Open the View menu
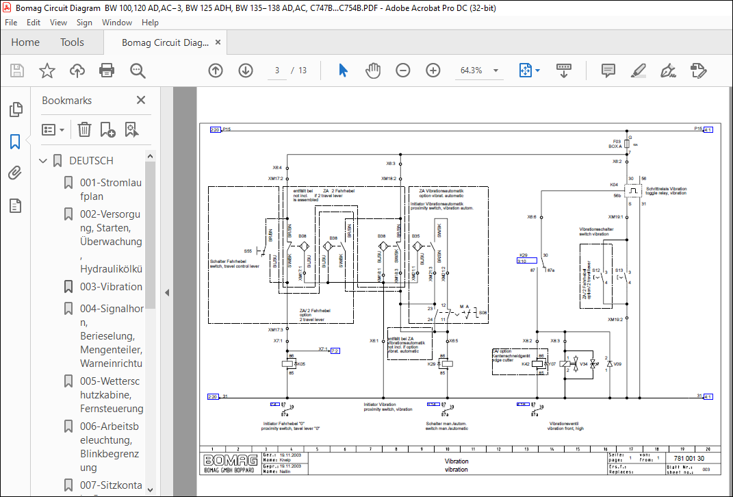This screenshot has width=733, height=497. pos(58,23)
